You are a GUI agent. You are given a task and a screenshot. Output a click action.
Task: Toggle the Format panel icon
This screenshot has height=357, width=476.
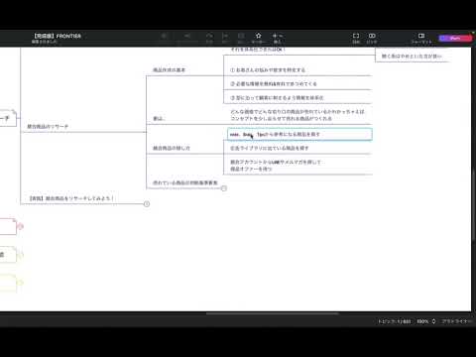pos(421,36)
